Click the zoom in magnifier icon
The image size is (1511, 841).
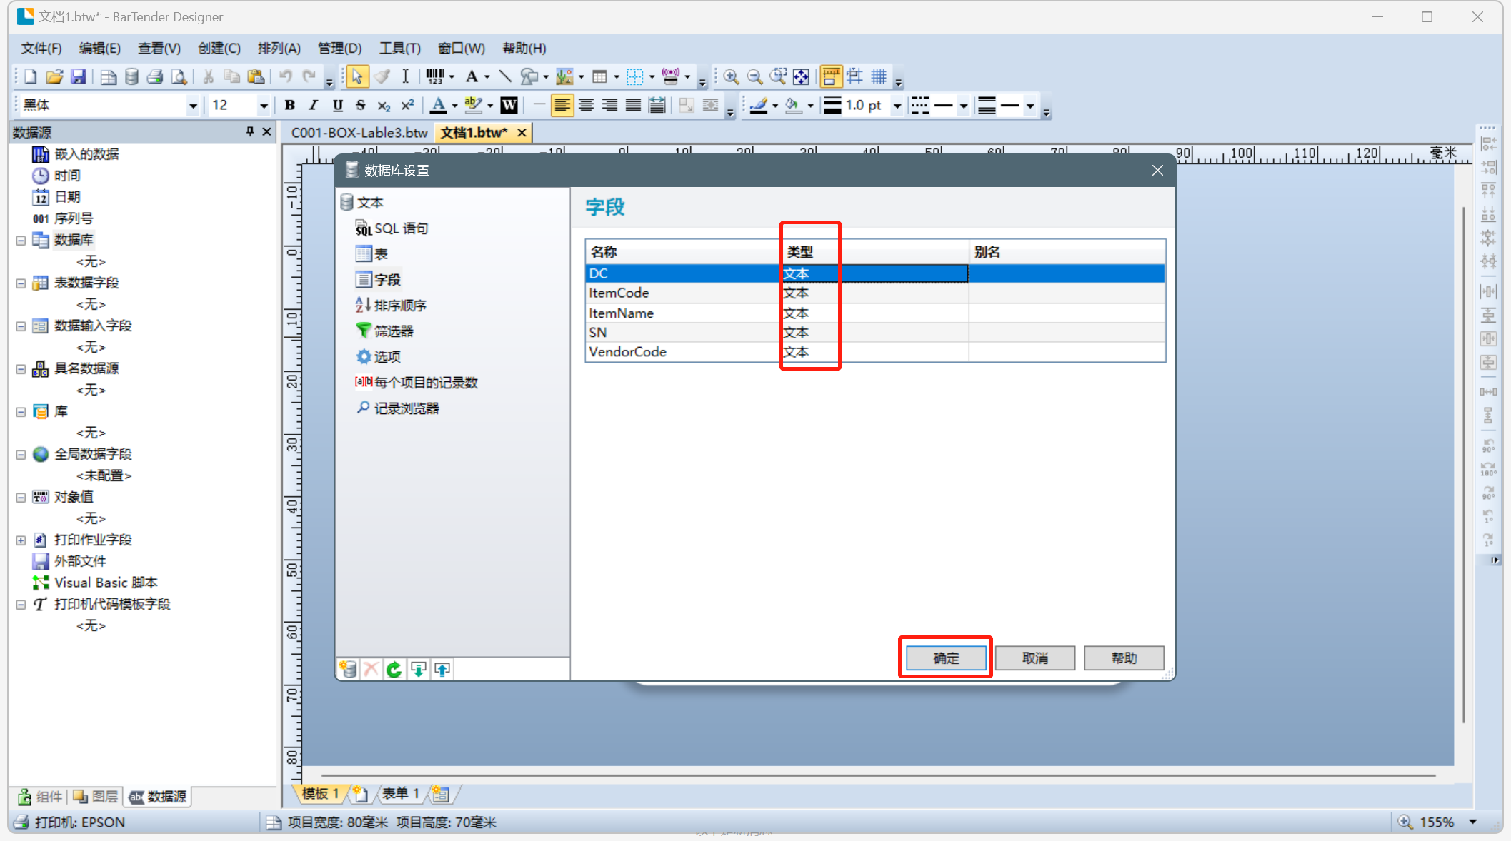pyautogui.click(x=730, y=76)
